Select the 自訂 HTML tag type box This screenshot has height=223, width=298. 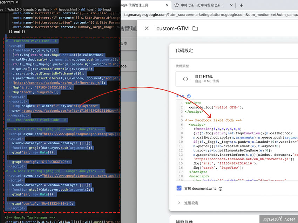coord(237,79)
